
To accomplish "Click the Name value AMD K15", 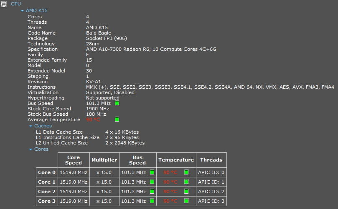I will tap(97, 27).
